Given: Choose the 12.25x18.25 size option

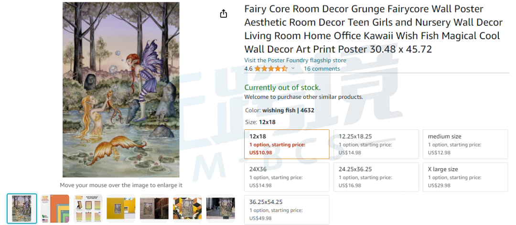Looking at the screenshot, I should click(376, 144).
